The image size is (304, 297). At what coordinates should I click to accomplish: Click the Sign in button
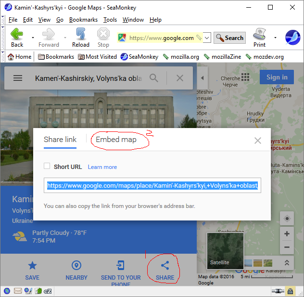(x=277, y=77)
